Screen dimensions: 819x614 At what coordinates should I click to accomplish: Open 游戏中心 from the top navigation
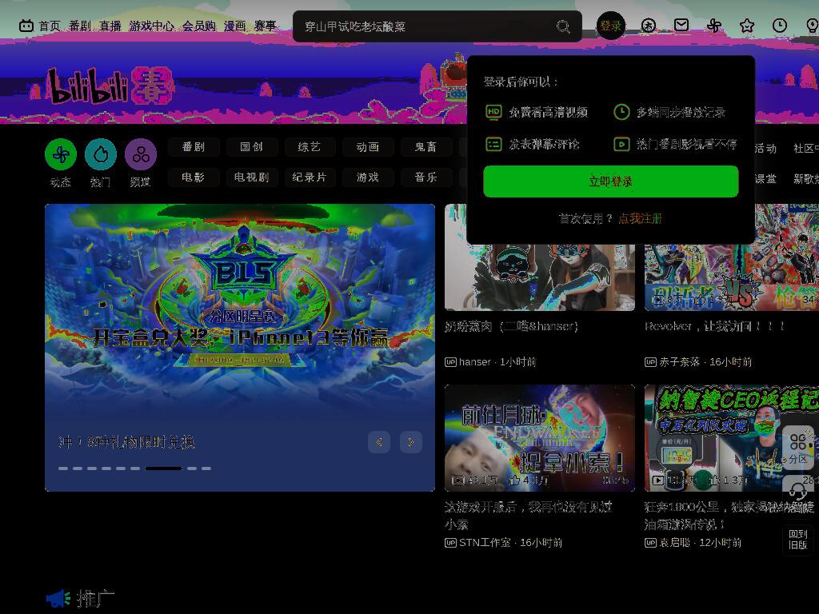(x=151, y=26)
